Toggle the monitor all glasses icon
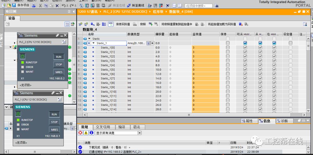 [x=111, y=24]
